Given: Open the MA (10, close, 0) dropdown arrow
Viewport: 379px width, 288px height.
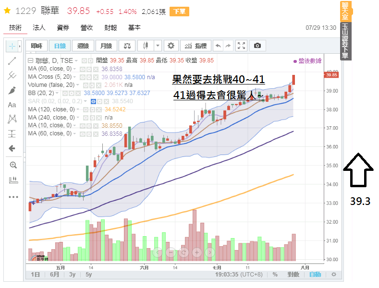Looking at the screenshot, I should pyautogui.click(x=74, y=126).
